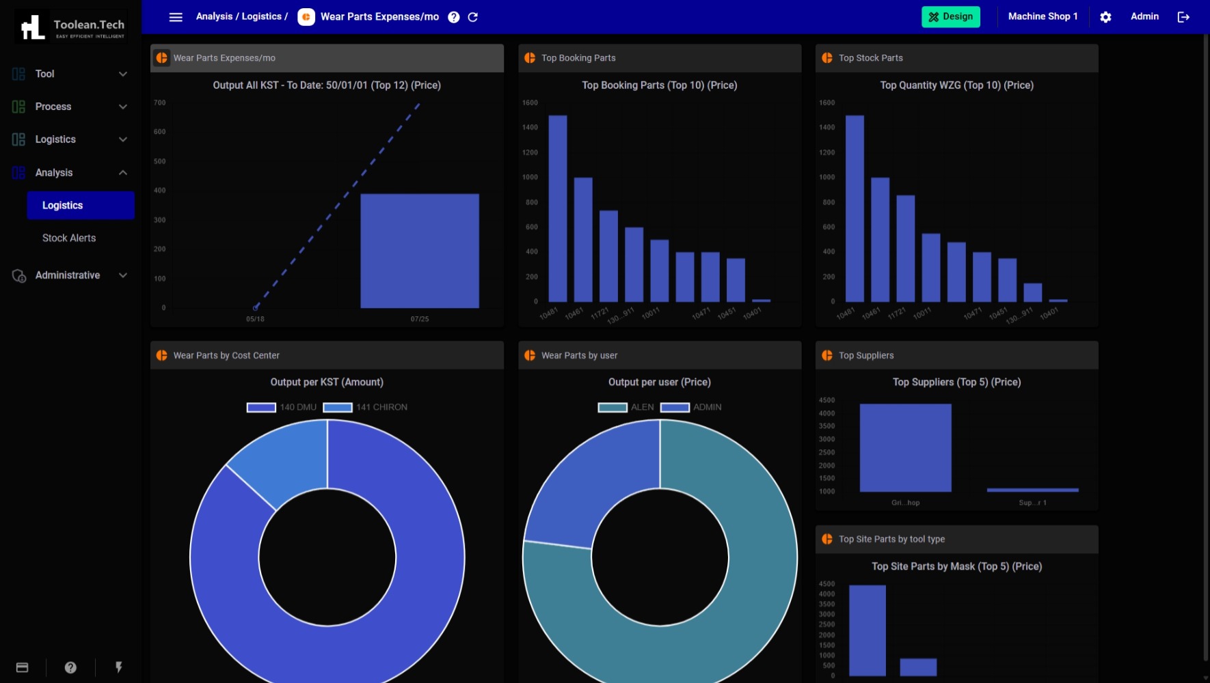The height and width of the screenshot is (683, 1210).
Task: Select the Logistics submenu item under Analysis
Action: [x=81, y=206]
